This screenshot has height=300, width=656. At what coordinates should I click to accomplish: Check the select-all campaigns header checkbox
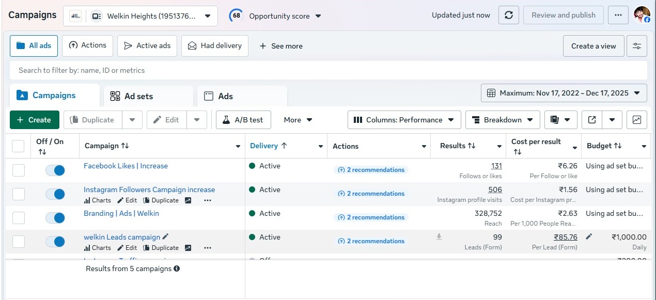pos(18,146)
